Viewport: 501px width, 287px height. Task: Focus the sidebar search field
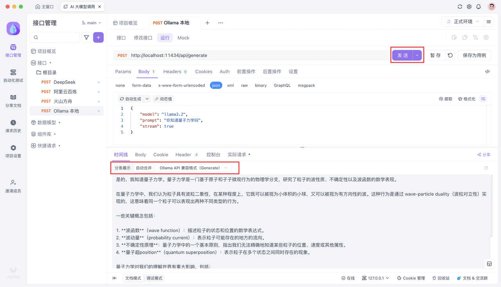(x=55, y=38)
